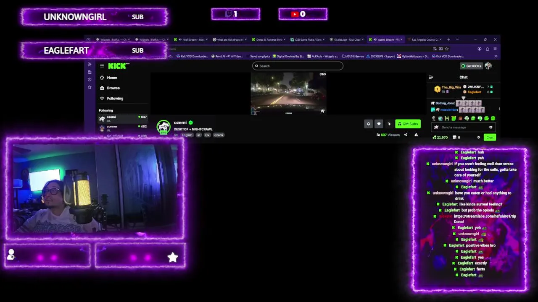This screenshot has width=538, height=302.
Task: Select ozemi in Following list
Action: 123,118
